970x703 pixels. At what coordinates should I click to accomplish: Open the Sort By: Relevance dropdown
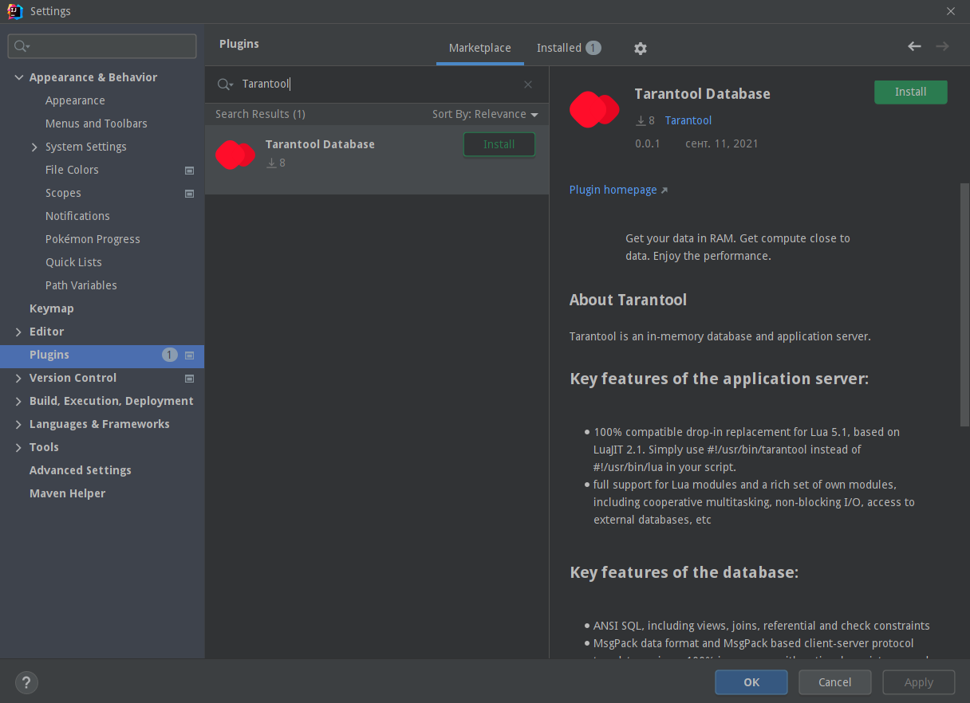485,114
